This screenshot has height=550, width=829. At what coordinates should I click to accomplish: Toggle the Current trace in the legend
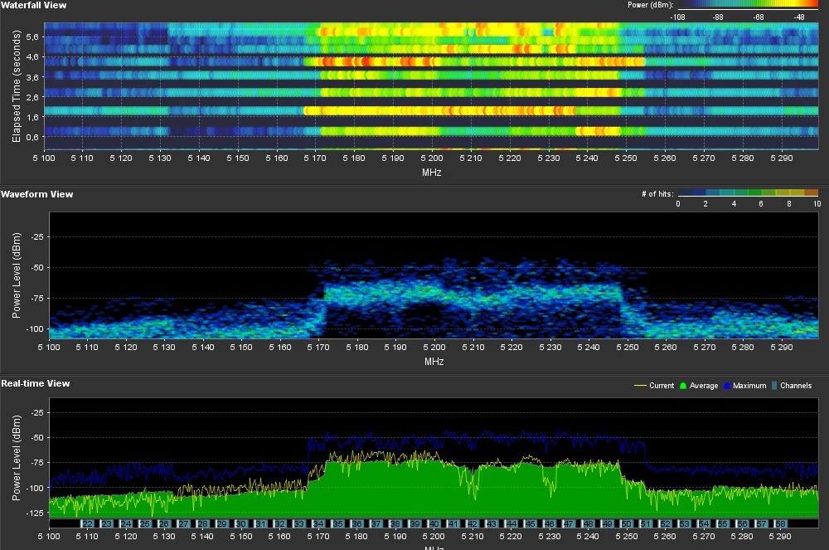(x=662, y=385)
